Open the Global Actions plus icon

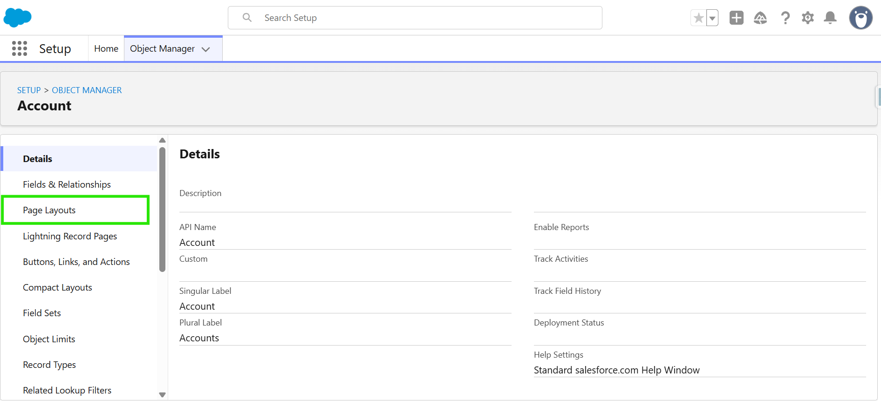[736, 18]
